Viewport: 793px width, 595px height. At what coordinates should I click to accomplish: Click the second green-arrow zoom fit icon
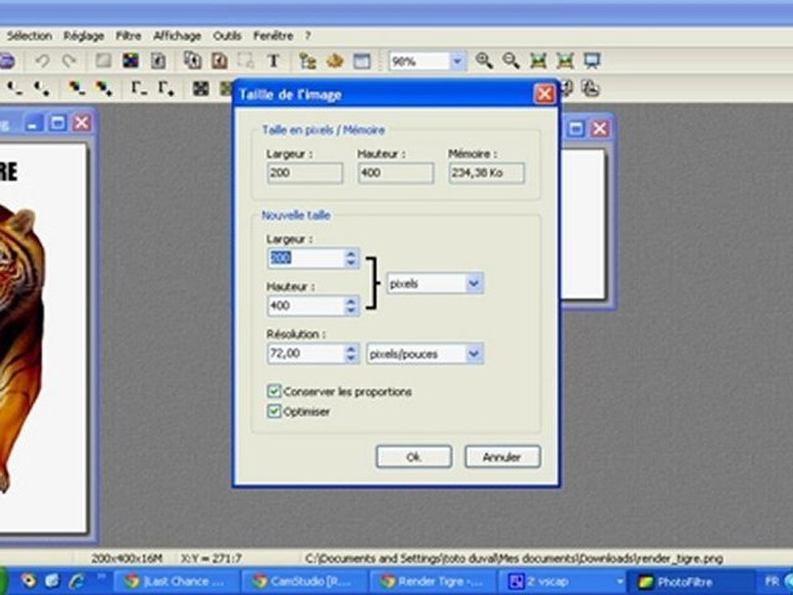tap(565, 60)
